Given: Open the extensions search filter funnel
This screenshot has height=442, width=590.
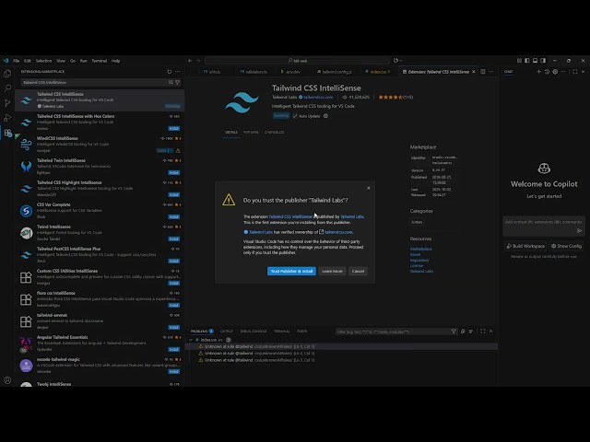Looking at the screenshot, I should pos(177,82).
